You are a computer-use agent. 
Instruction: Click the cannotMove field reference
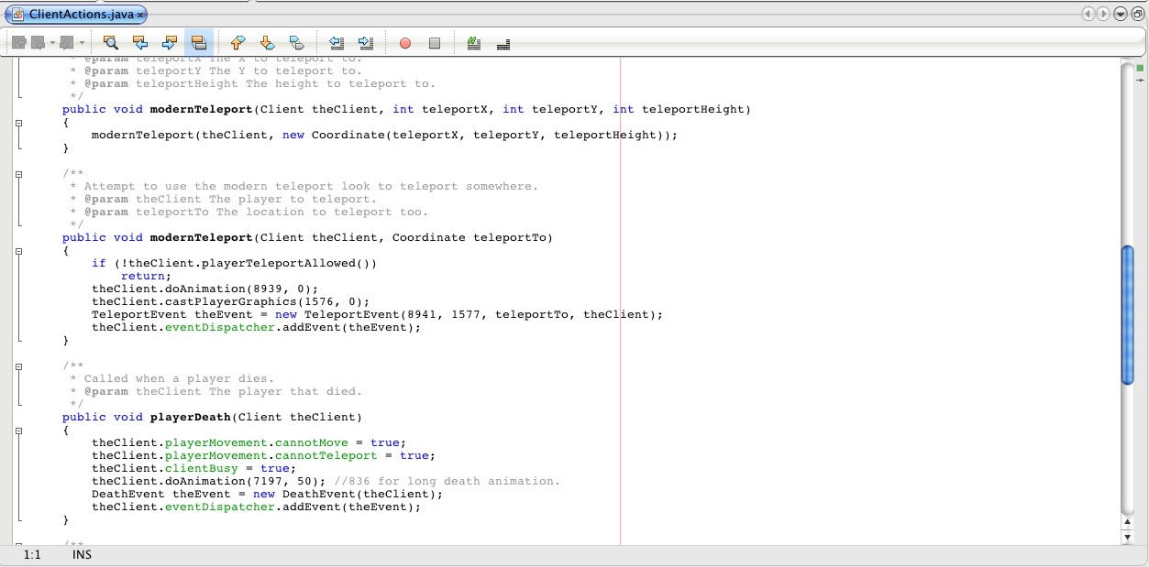[312, 442]
